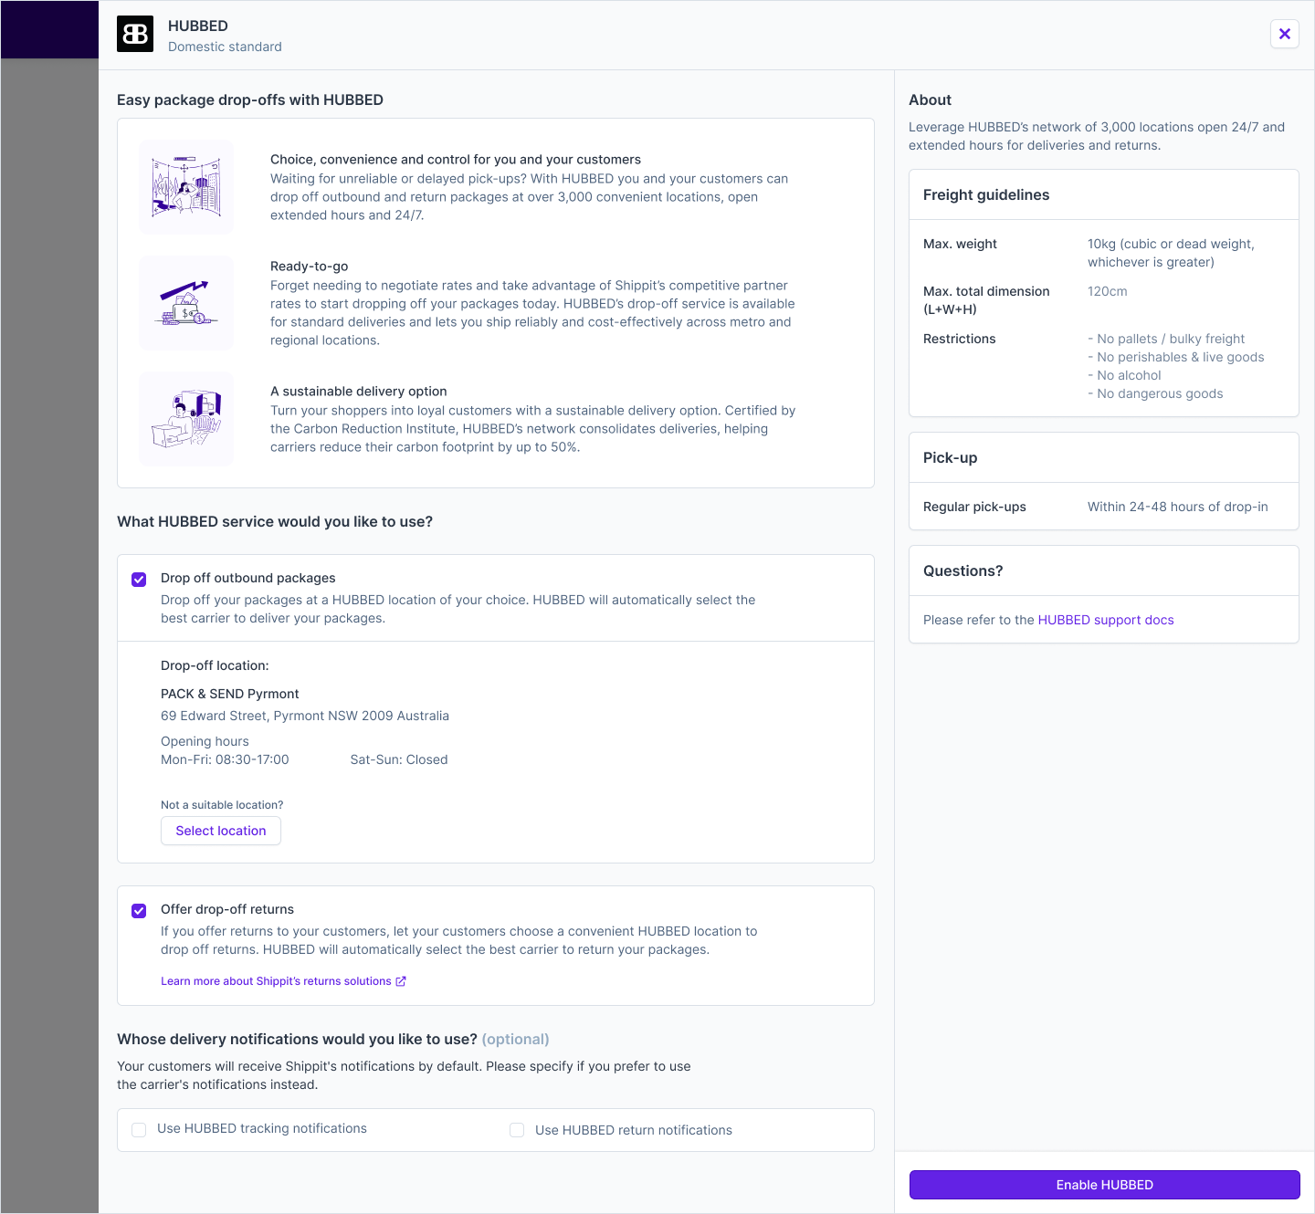Click the HUBBED logo icon
This screenshot has height=1214, width=1315.
(x=135, y=35)
